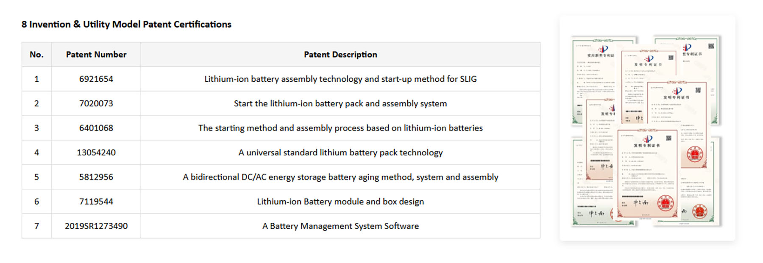Select patent number 7020073
This screenshot has height=263, width=763.
96,104
